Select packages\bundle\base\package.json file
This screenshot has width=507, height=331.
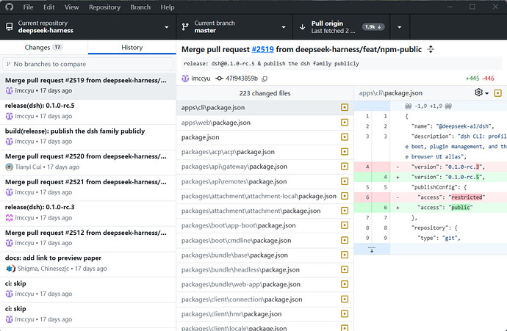(x=265, y=255)
